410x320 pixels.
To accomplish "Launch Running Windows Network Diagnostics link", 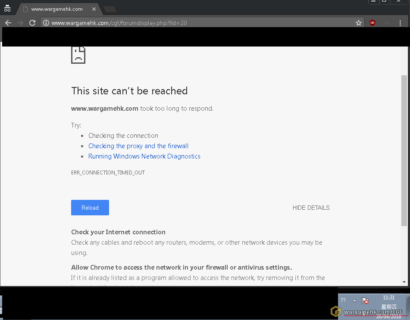I will point(144,156).
